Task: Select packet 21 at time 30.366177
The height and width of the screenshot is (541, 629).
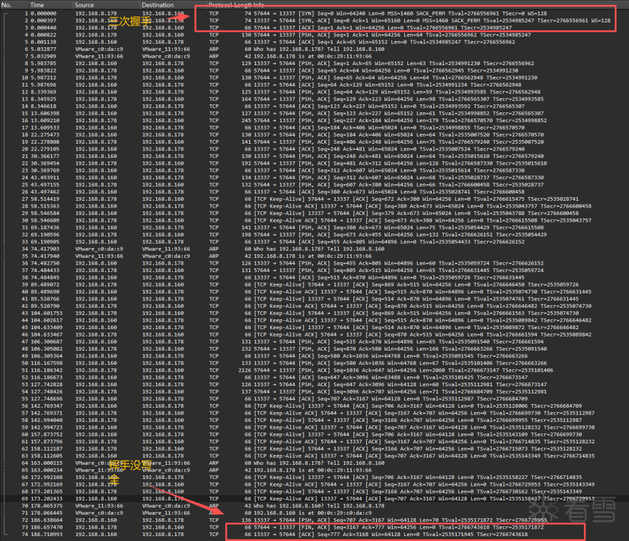Action: point(314,156)
